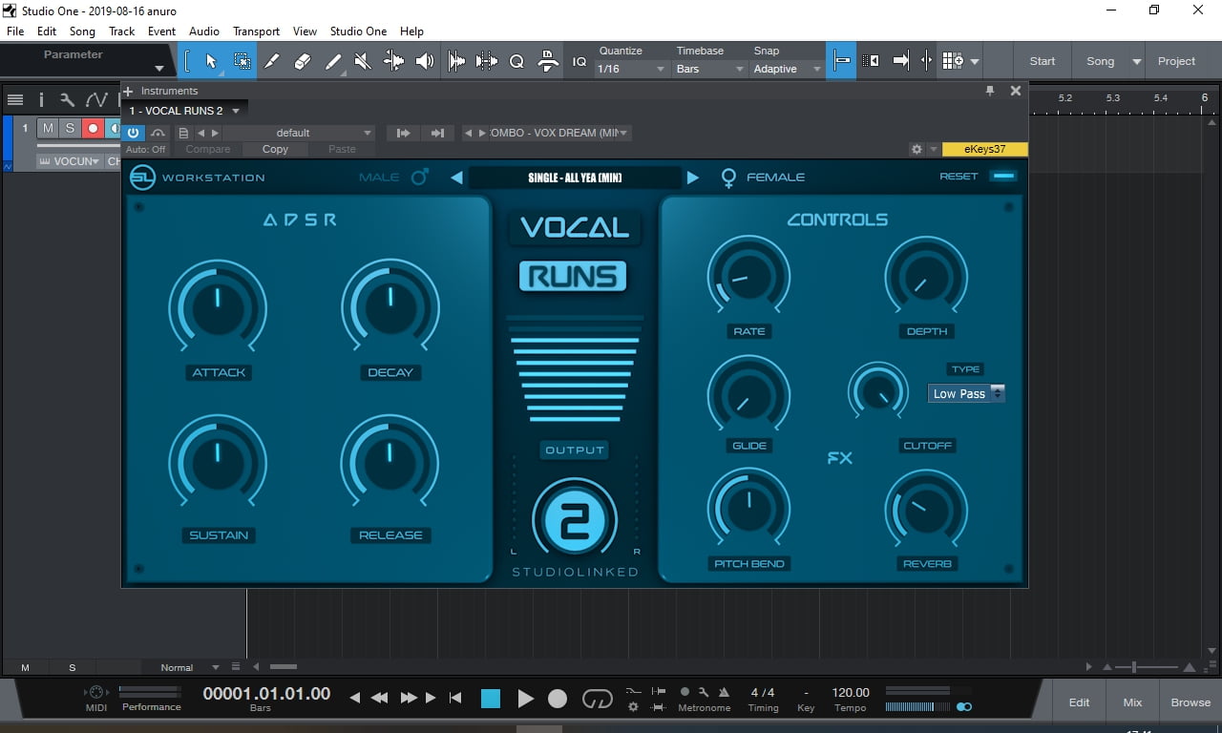Open the Transport menu
Viewport: 1222px width, 733px height.
(256, 31)
